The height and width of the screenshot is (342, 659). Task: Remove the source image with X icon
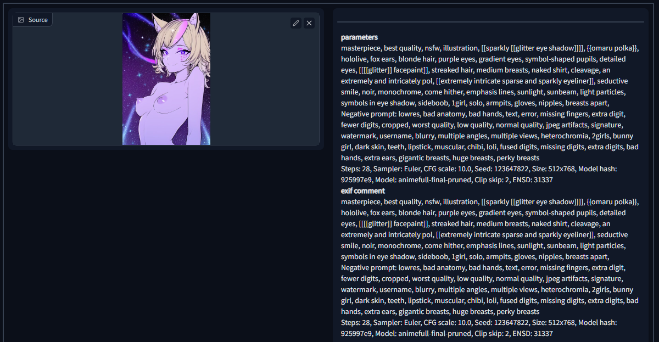pyautogui.click(x=309, y=23)
